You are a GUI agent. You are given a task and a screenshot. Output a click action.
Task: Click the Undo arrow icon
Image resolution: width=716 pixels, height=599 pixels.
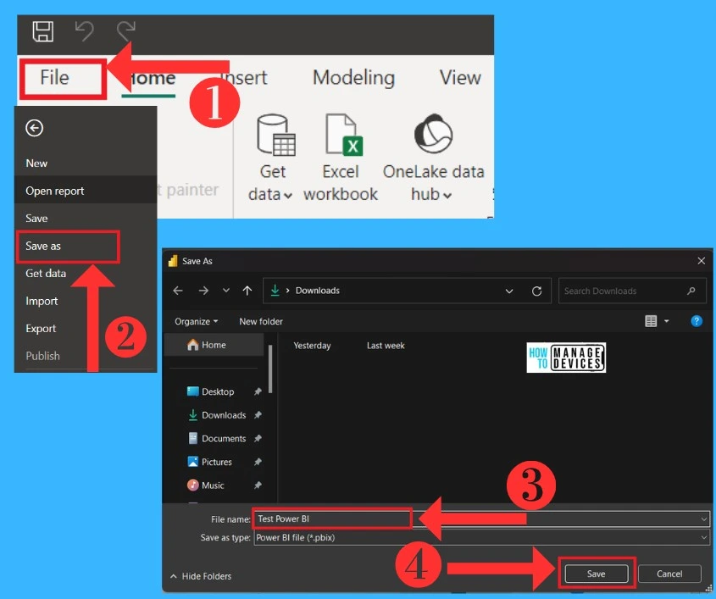(85, 31)
